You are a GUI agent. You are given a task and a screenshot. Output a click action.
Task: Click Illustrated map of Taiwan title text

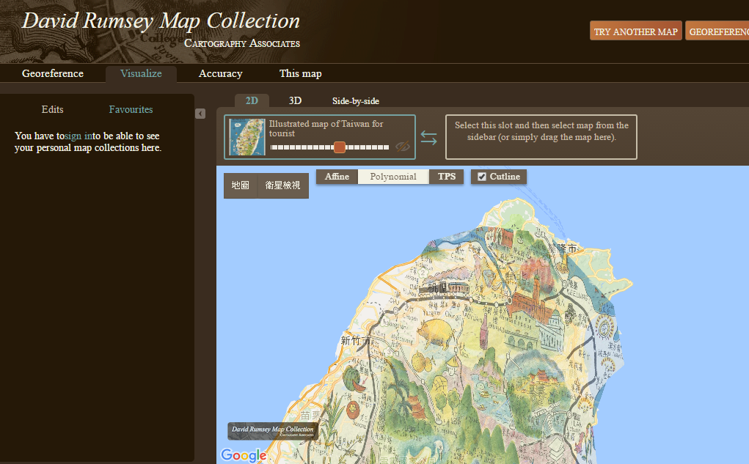click(326, 128)
